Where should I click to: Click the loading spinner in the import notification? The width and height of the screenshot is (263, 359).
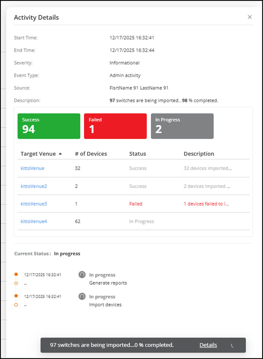click(232, 346)
